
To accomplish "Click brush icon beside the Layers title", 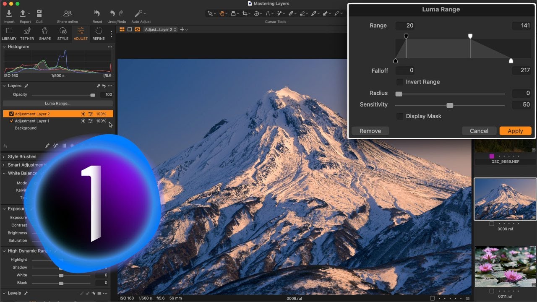I will [x=26, y=86].
